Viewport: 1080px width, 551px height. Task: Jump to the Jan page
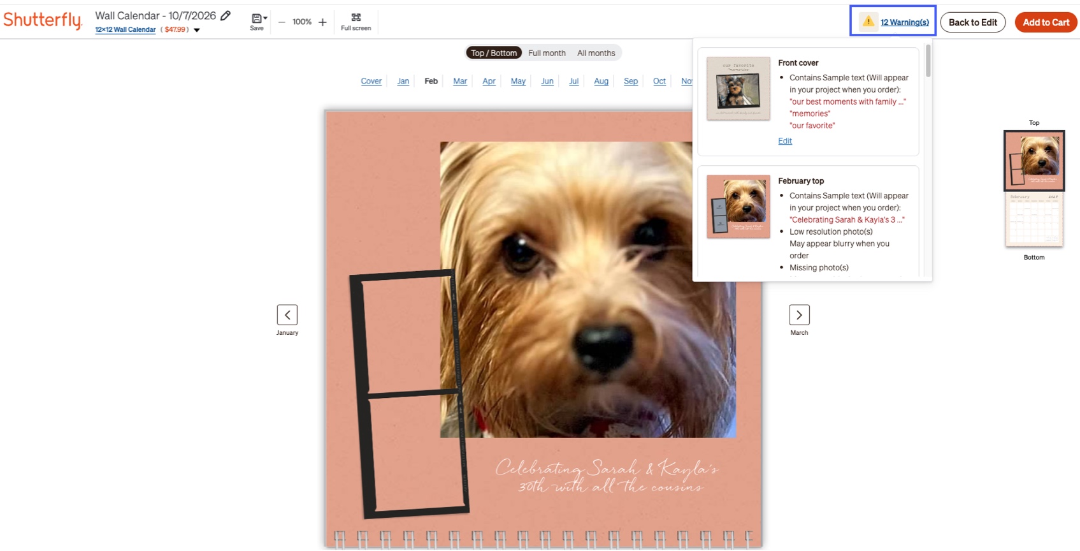coord(403,81)
